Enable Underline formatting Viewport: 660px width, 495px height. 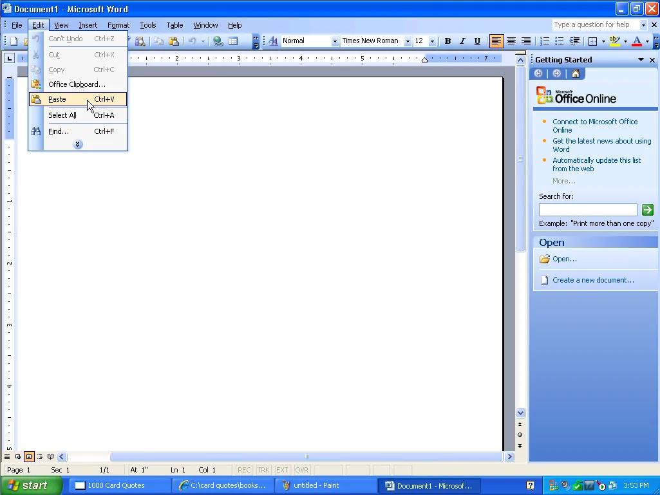[477, 41]
